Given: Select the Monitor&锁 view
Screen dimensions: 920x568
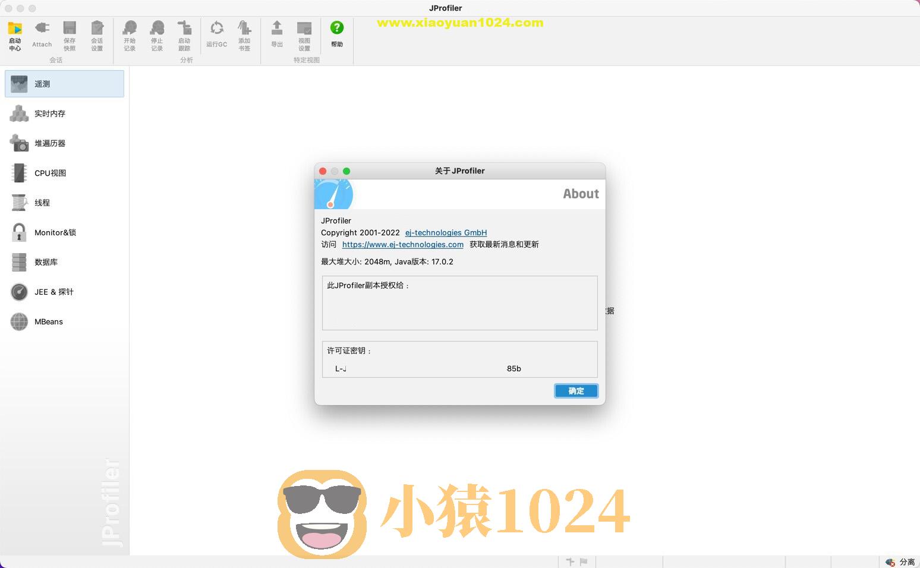Looking at the screenshot, I should tap(55, 232).
